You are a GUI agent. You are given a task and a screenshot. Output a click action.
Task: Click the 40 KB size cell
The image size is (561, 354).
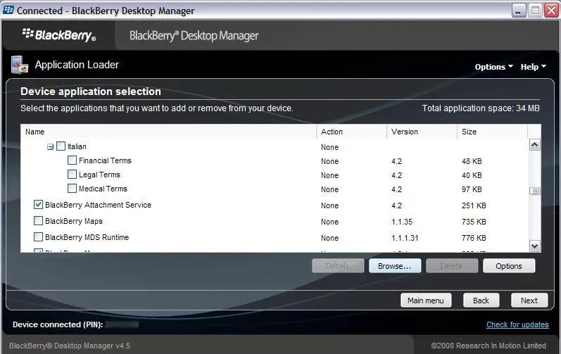[472, 175]
